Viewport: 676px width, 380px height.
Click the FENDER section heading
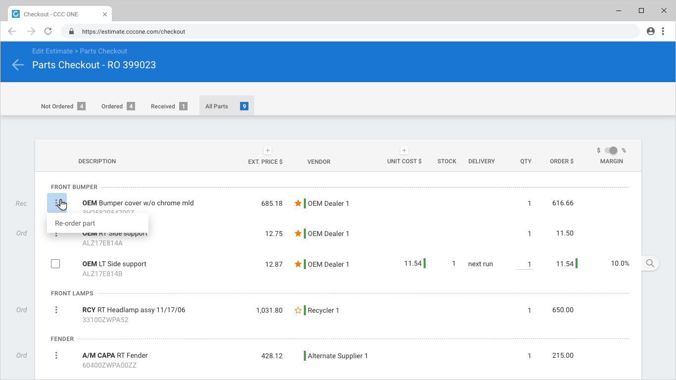coord(62,339)
